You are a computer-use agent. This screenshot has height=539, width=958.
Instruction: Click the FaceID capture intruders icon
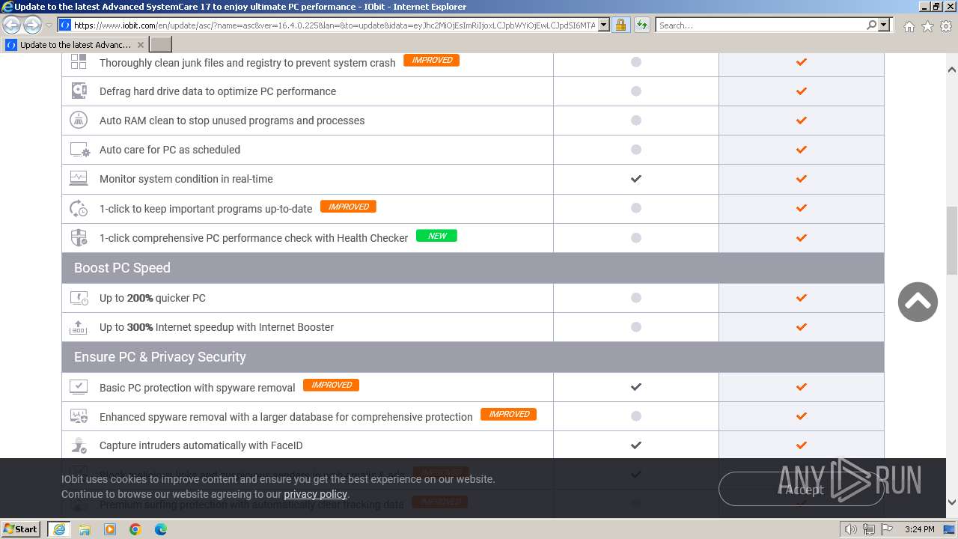79,445
